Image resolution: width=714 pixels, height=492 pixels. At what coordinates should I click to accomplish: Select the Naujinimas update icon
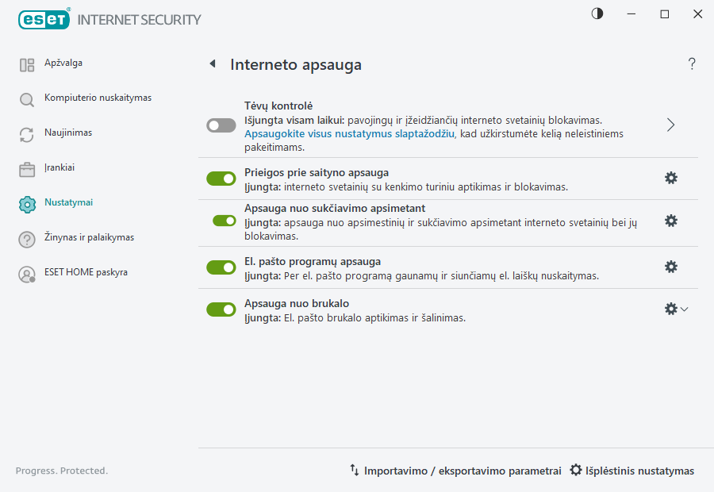(x=26, y=133)
